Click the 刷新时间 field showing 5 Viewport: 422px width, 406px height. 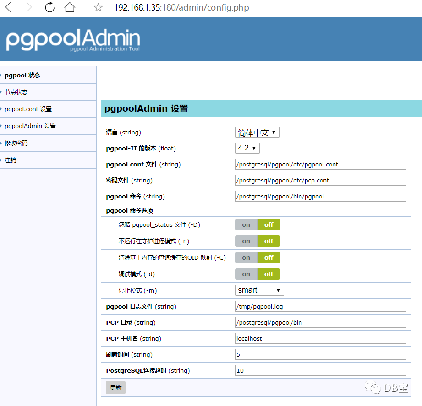[x=321, y=354]
